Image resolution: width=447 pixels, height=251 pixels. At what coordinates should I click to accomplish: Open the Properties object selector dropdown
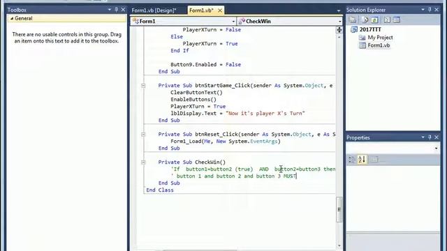[436, 149]
